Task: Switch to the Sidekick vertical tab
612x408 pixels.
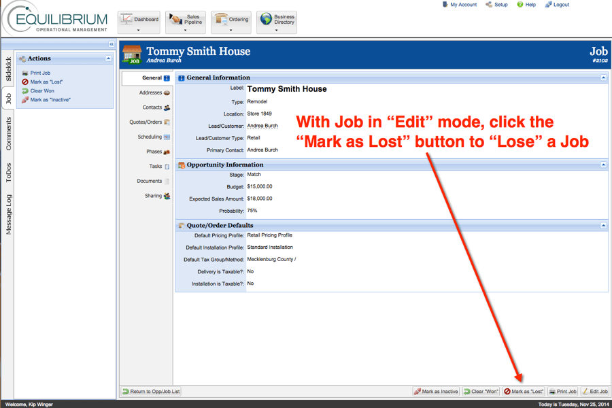Action: click(x=8, y=69)
